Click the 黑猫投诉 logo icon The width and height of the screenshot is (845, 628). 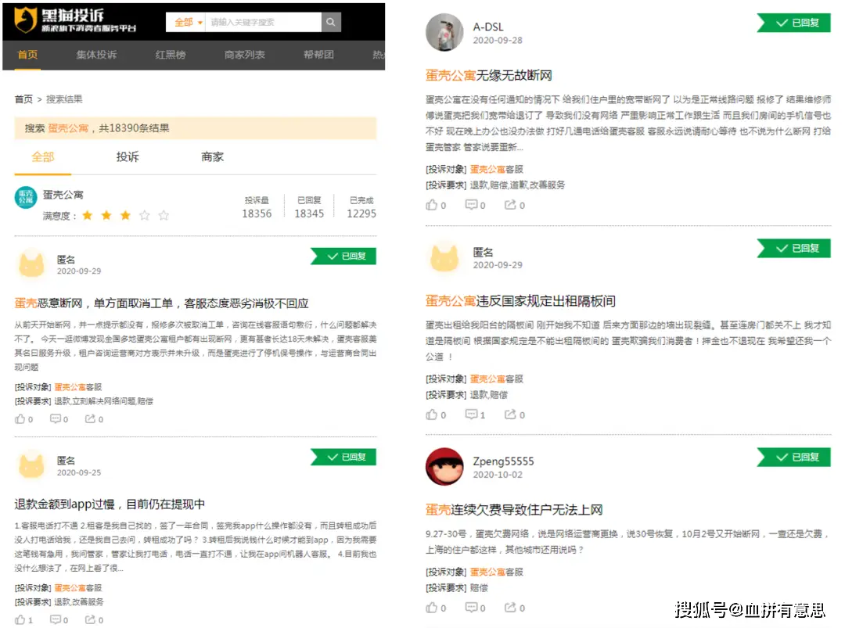coord(25,20)
